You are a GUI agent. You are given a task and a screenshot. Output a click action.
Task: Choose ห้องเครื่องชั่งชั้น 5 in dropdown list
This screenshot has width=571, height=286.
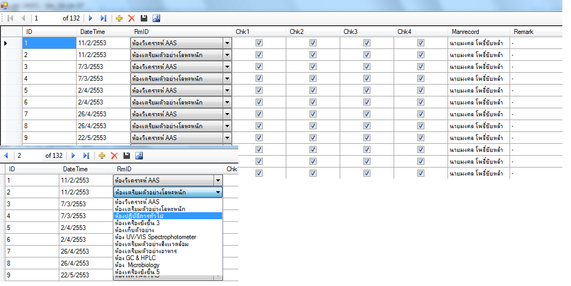click(x=168, y=272)
